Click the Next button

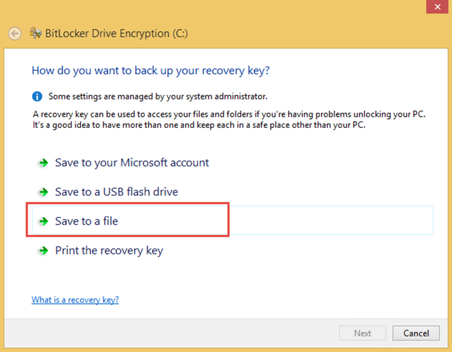(362, 333)
